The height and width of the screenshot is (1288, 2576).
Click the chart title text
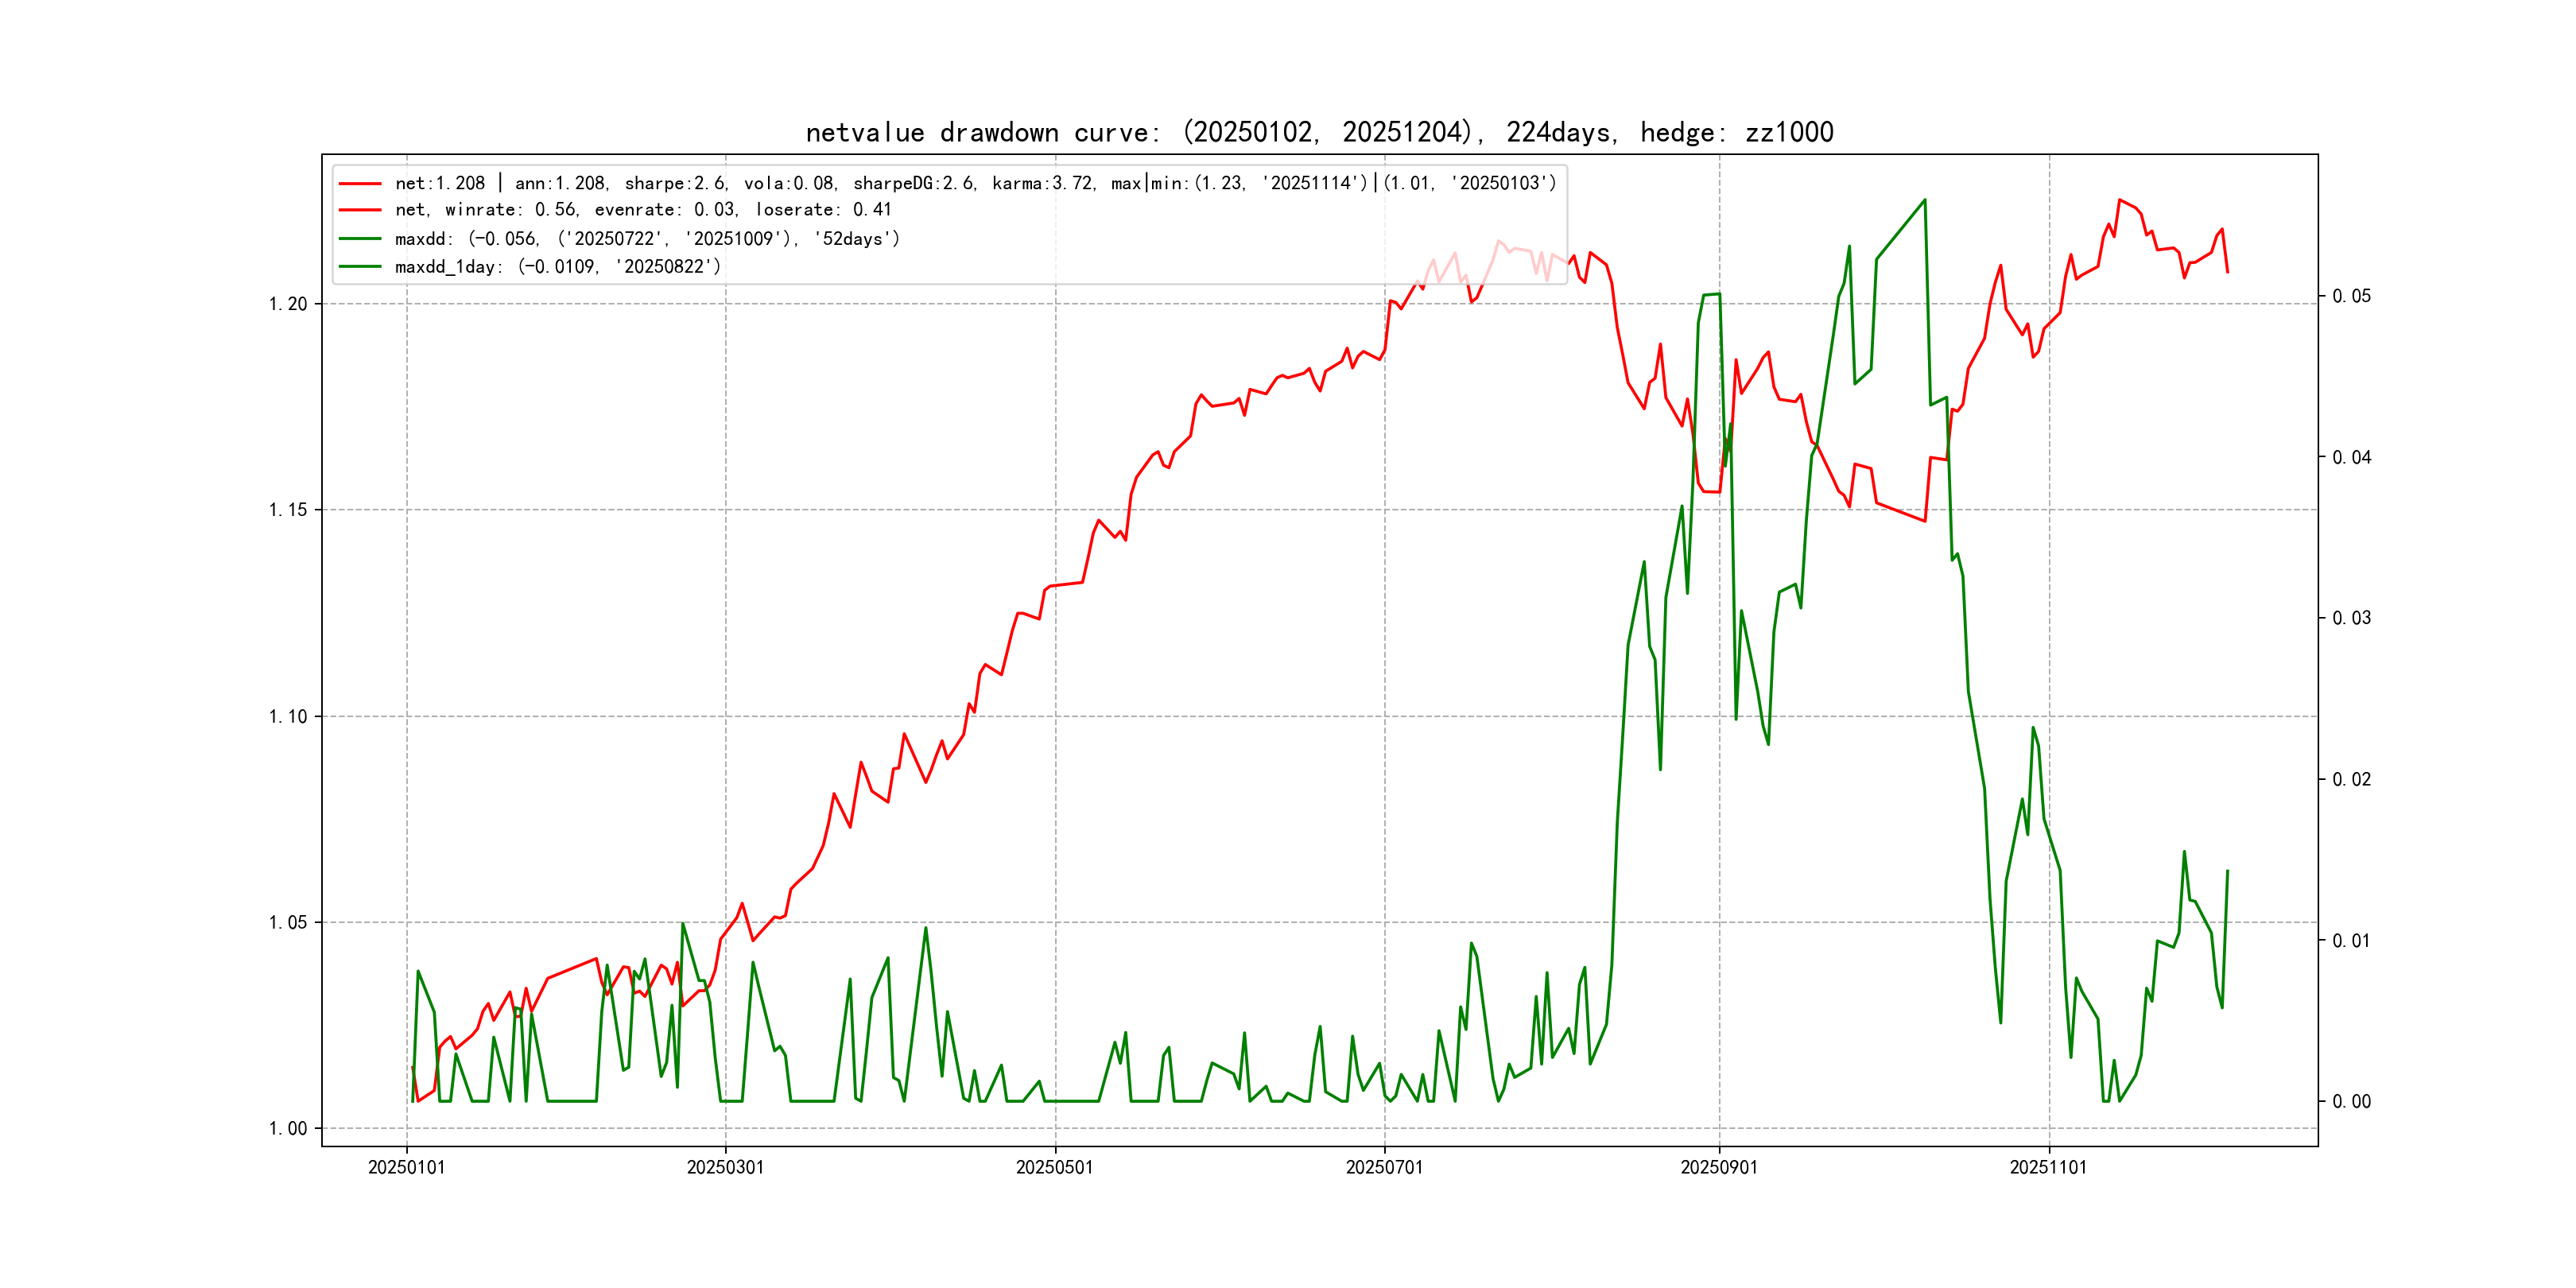1319,132
